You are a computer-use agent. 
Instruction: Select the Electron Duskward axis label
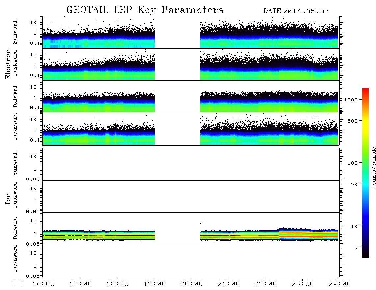[x=15, y=63]
